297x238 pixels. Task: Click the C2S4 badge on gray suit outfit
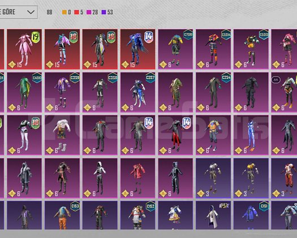(226, 78)
